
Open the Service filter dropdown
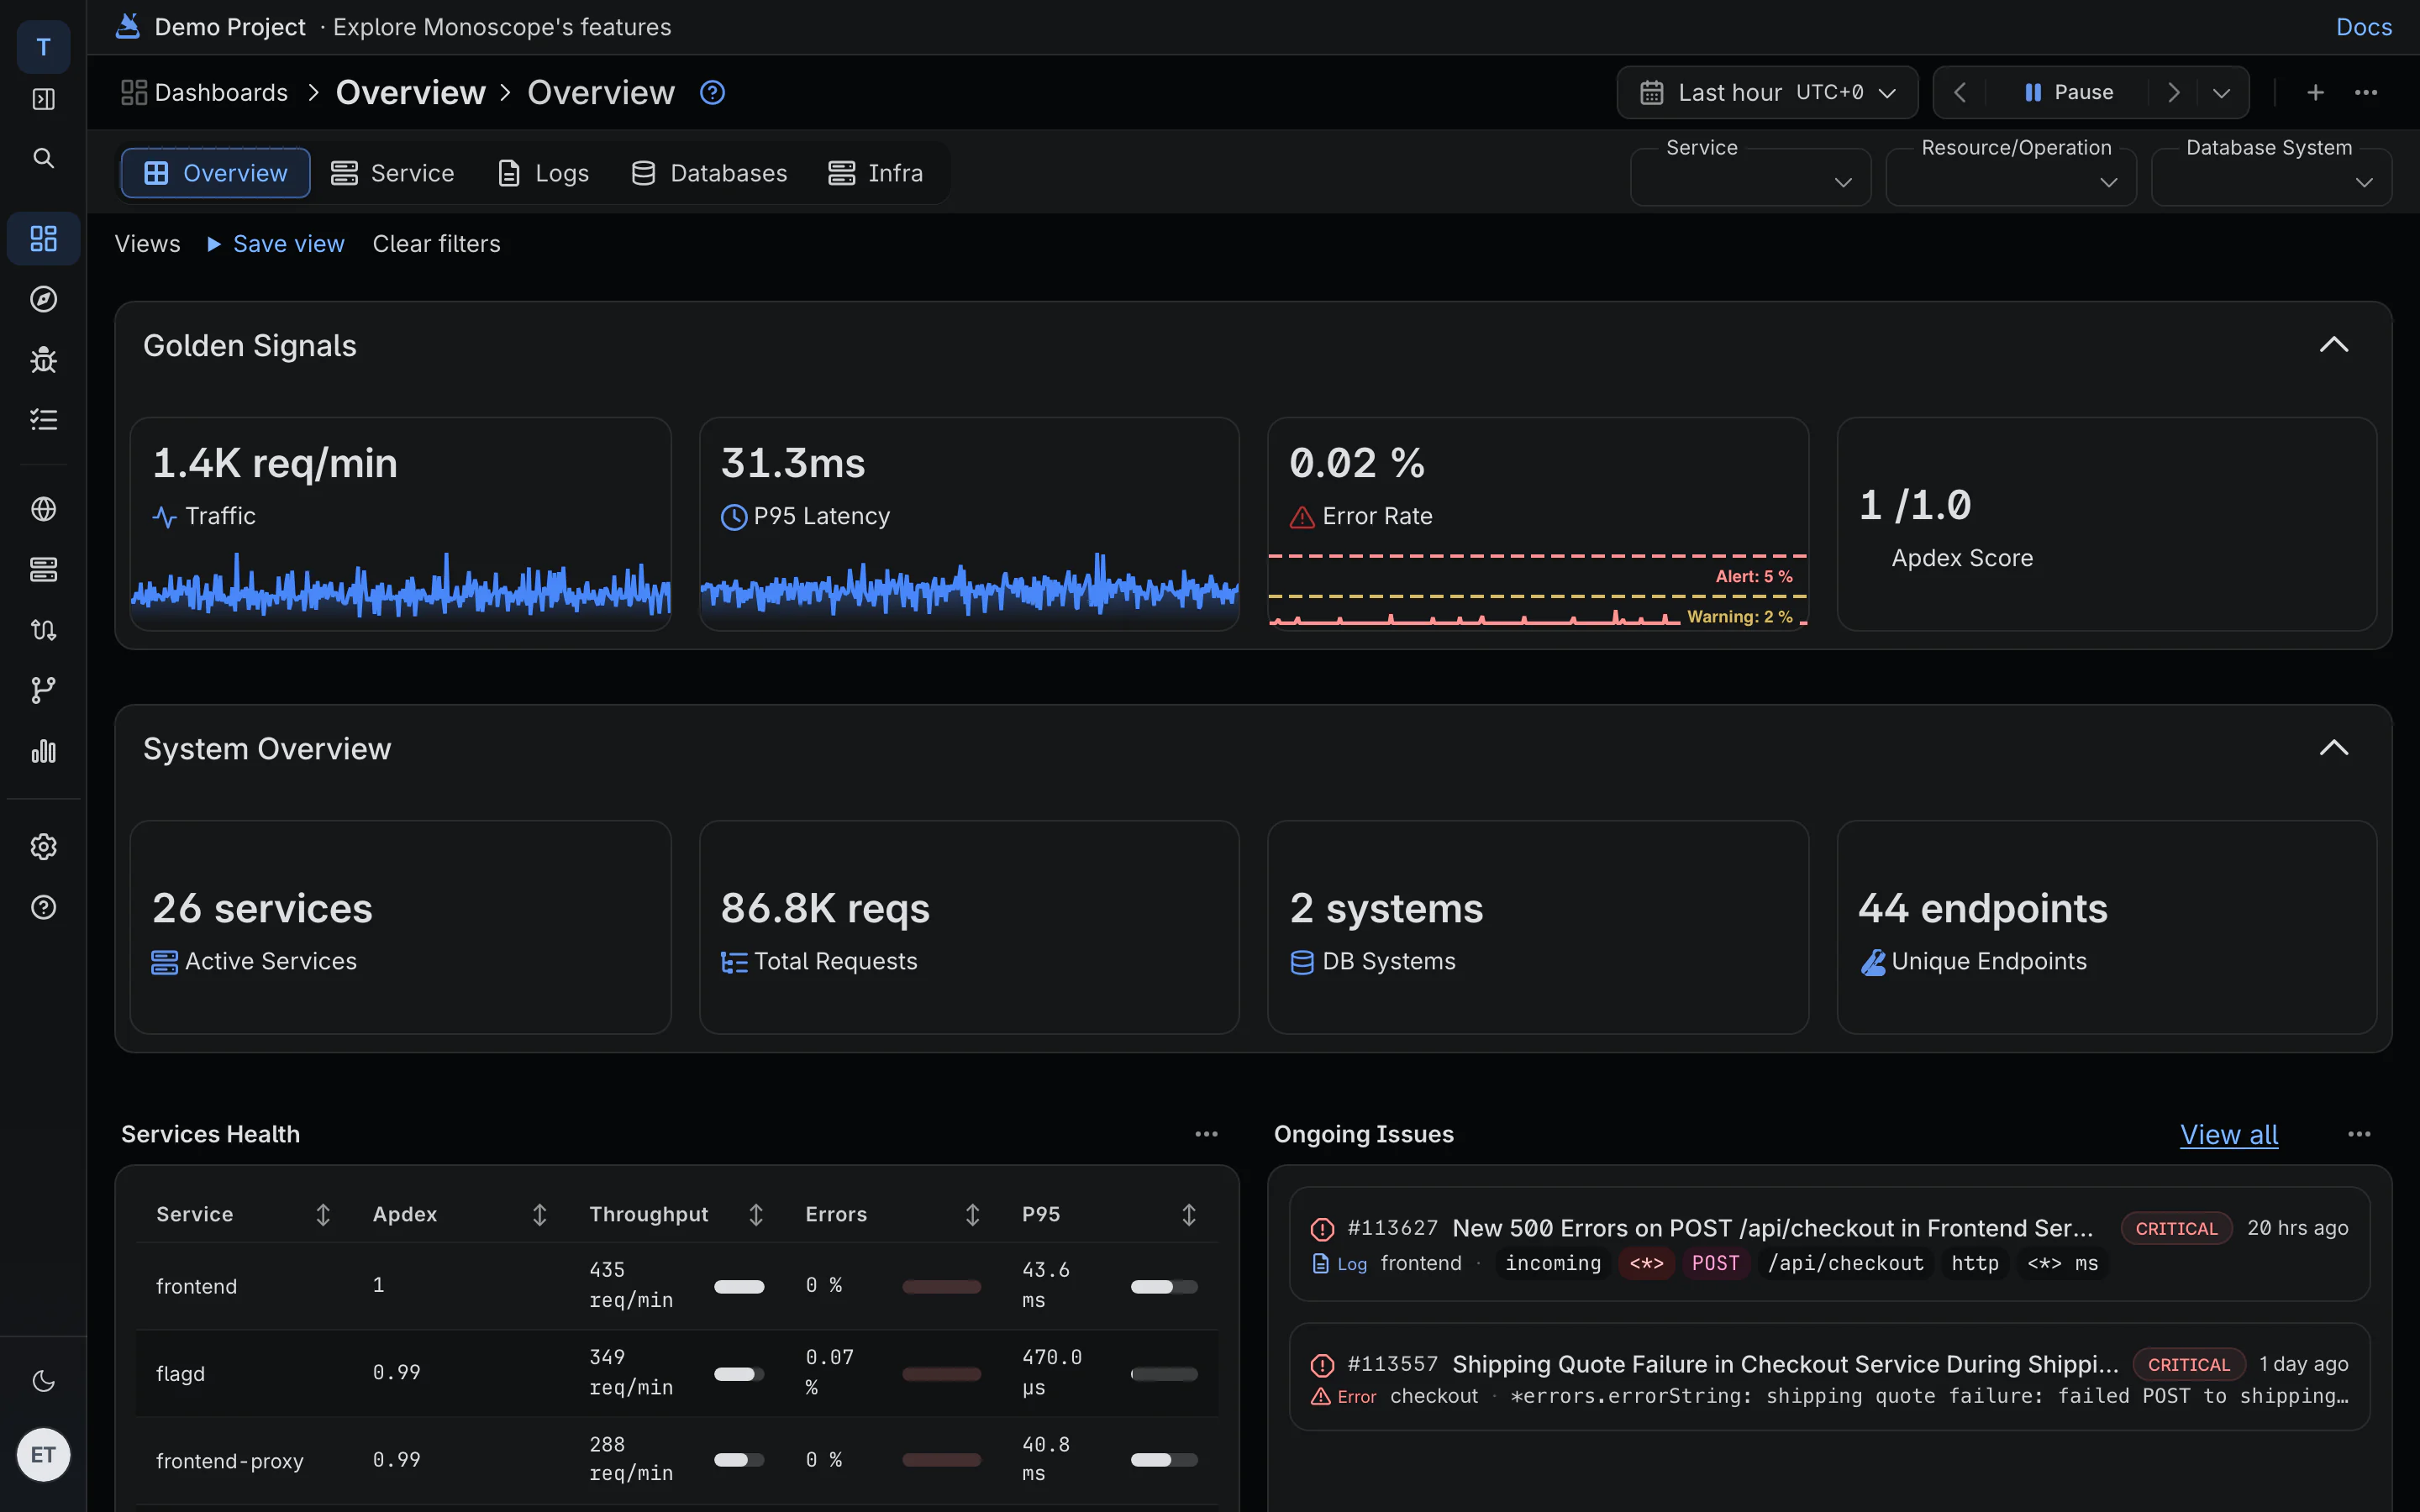(x=1750, y=178)
